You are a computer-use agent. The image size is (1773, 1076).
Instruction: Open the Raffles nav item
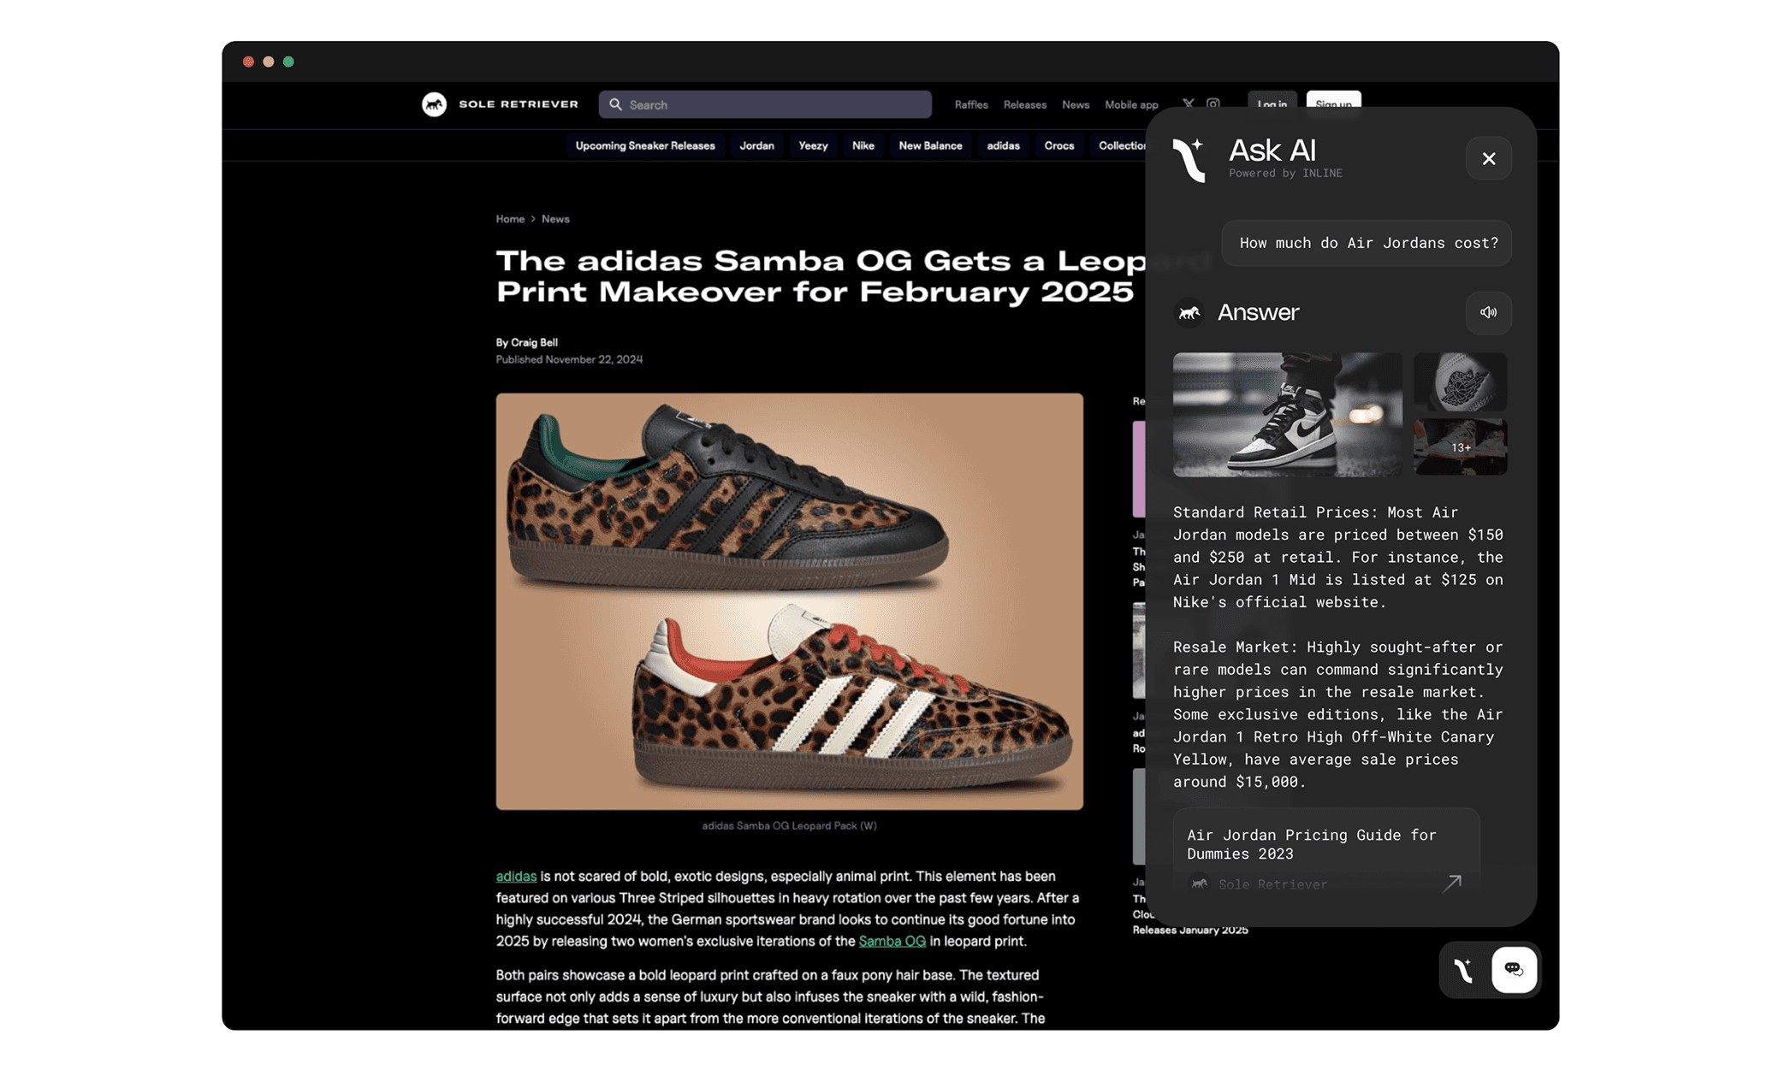pyautogui.click(x=971, y=104)
